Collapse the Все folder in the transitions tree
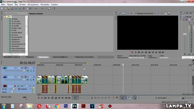Viewport: 194px width, 109px height. point(5,17)
